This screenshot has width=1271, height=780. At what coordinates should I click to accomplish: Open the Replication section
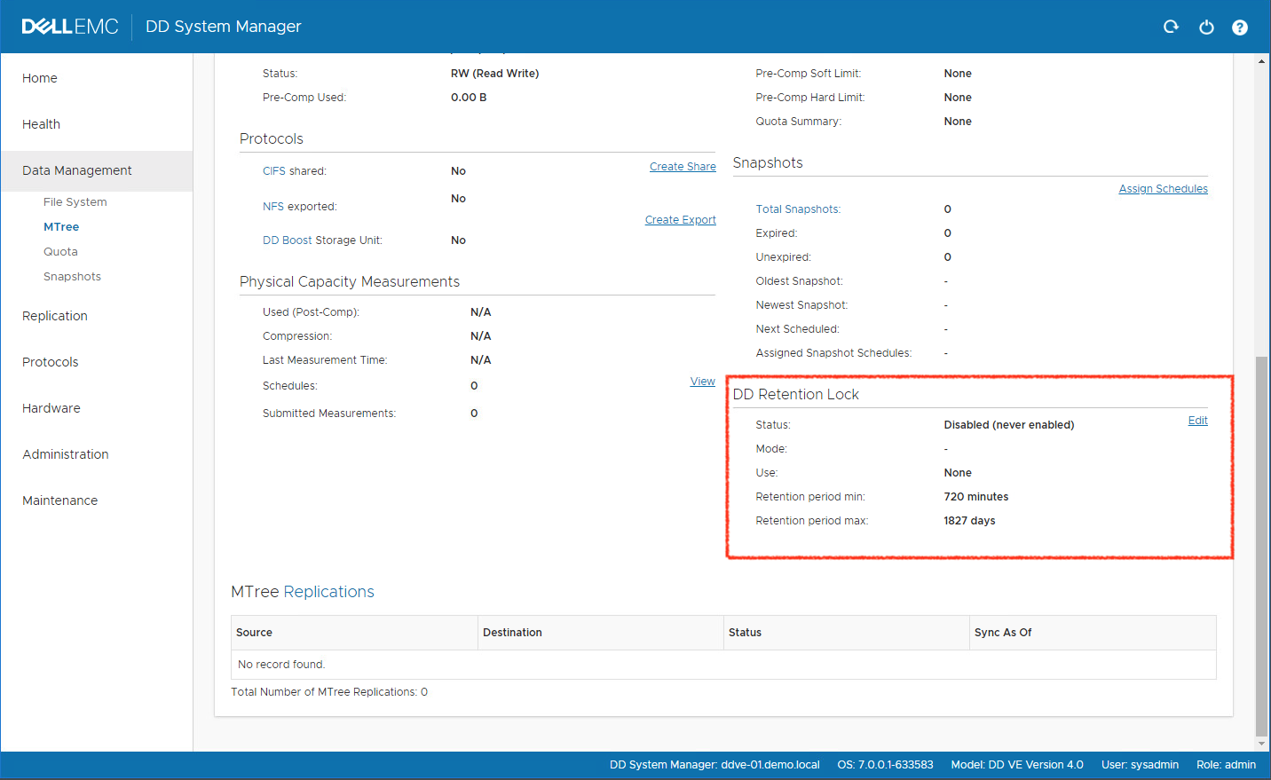[x=54, y=315]
